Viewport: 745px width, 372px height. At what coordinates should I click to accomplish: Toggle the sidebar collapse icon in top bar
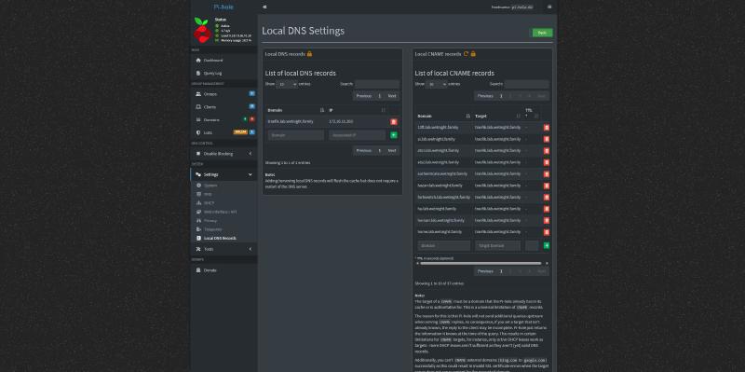[x=264, y=7]
